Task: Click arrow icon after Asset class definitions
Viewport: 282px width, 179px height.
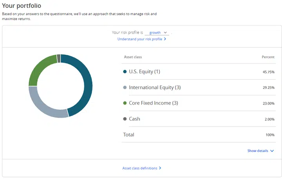Action: pyautogui.click(x=160, y=168)
